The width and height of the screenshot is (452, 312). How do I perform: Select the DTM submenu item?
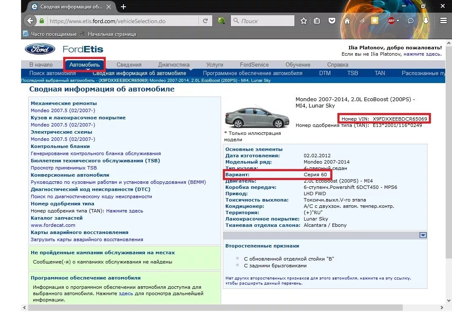325,73
